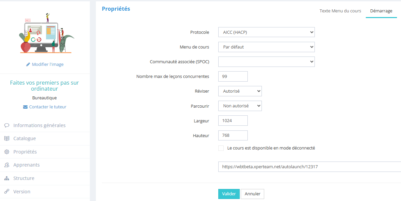Click the pencil icon beside Modifier l'image
Viewport: 401px width, 201px height.
[x=28, y=65]
